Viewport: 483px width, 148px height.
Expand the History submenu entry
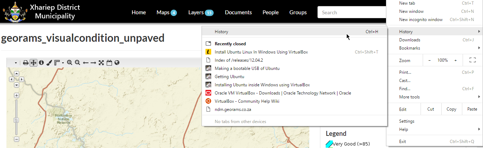434,32
